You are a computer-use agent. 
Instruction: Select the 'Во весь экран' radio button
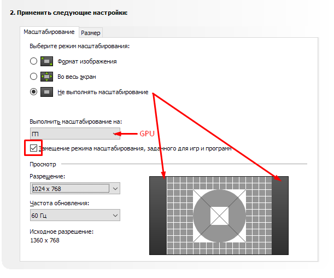[33, 76]
